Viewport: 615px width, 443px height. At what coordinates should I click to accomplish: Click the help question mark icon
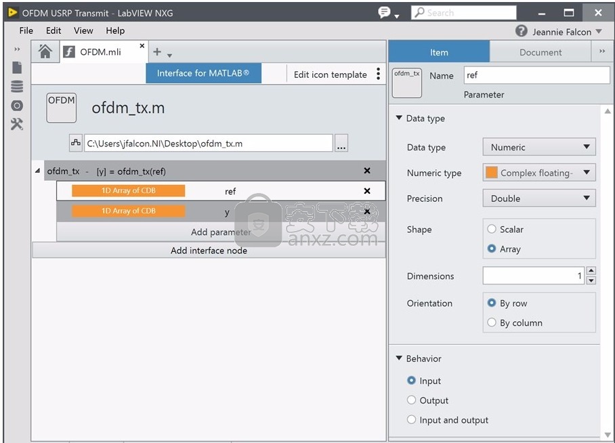tap(522, 31)
